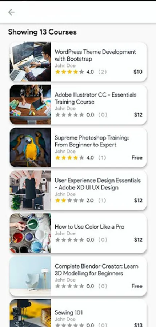Open WordPress Theme Development with Bootstrap title
The height and width of the screenshot is (327, 156).
[x=95, y=55]
